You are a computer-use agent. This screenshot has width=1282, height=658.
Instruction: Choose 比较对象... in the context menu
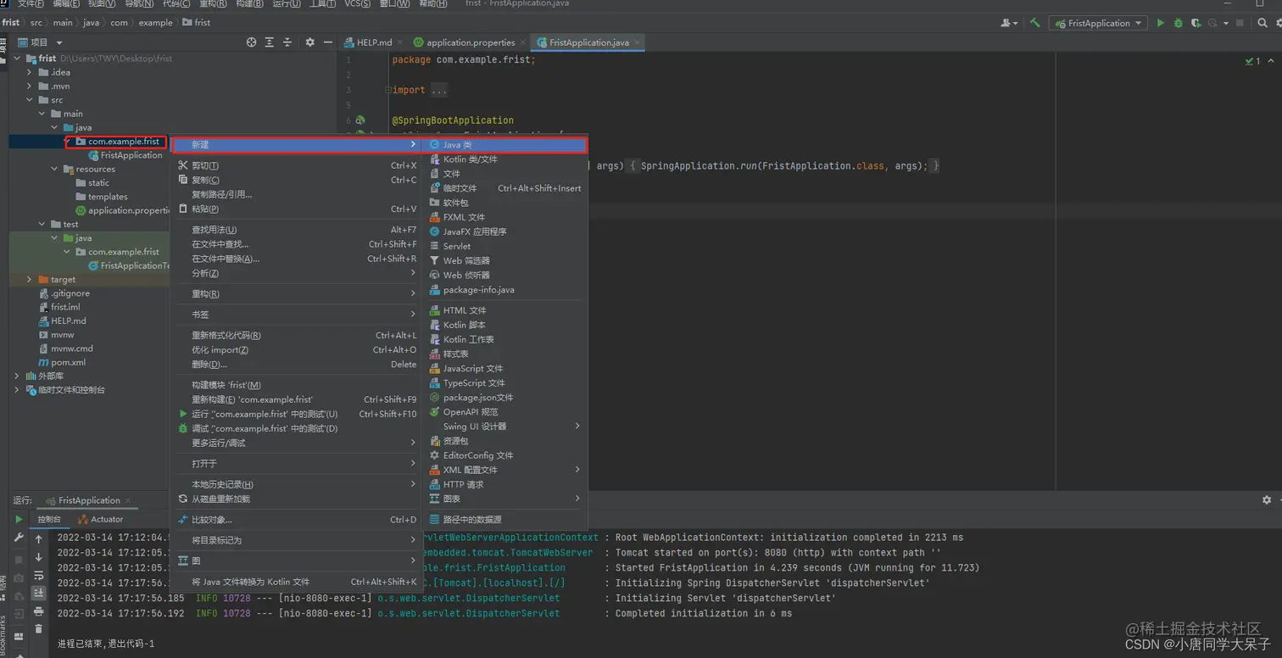pos(296,520)
